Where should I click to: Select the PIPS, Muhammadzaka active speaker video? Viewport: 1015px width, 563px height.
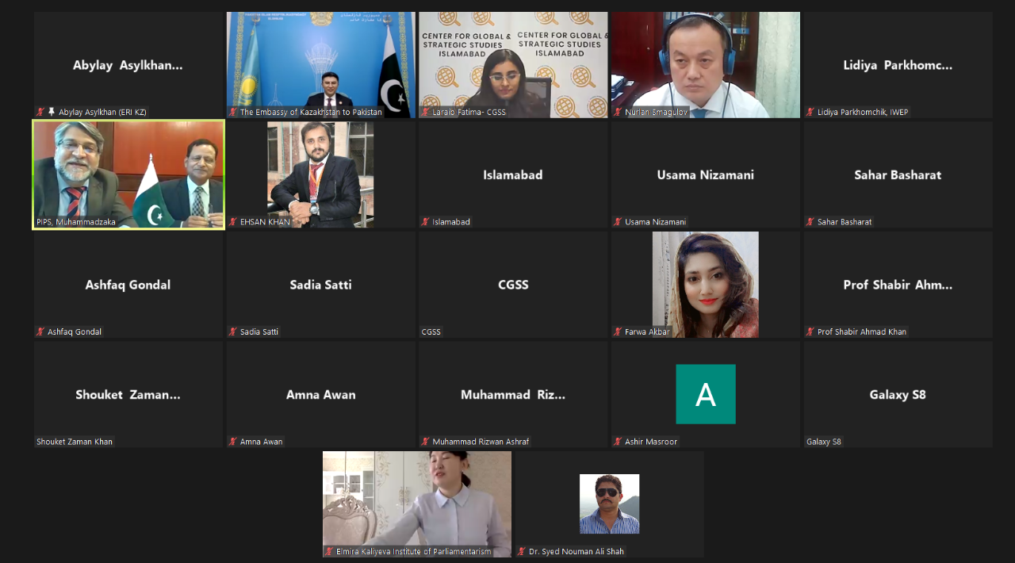[x=128, y=174]
